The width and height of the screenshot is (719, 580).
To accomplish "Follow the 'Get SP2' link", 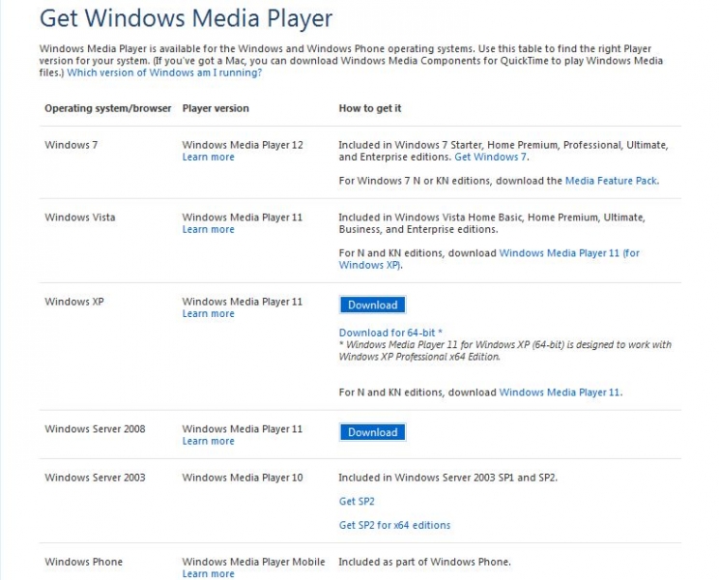I will [357, 502].
